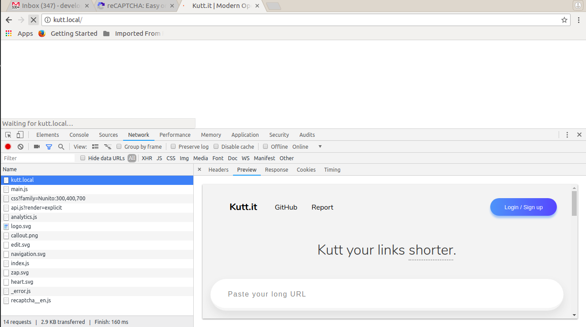
Task: Enable Offline network mode
Action: [x=265, y=146]
